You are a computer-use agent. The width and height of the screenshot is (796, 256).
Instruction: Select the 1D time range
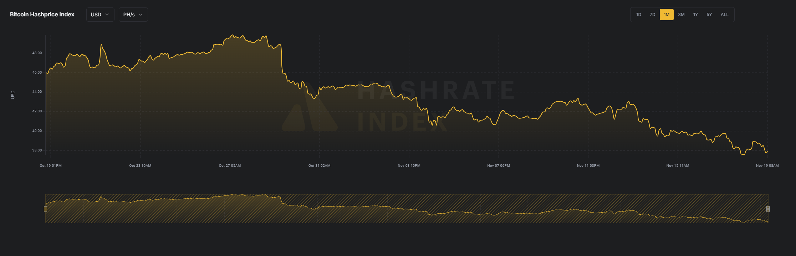coord(638,15)
